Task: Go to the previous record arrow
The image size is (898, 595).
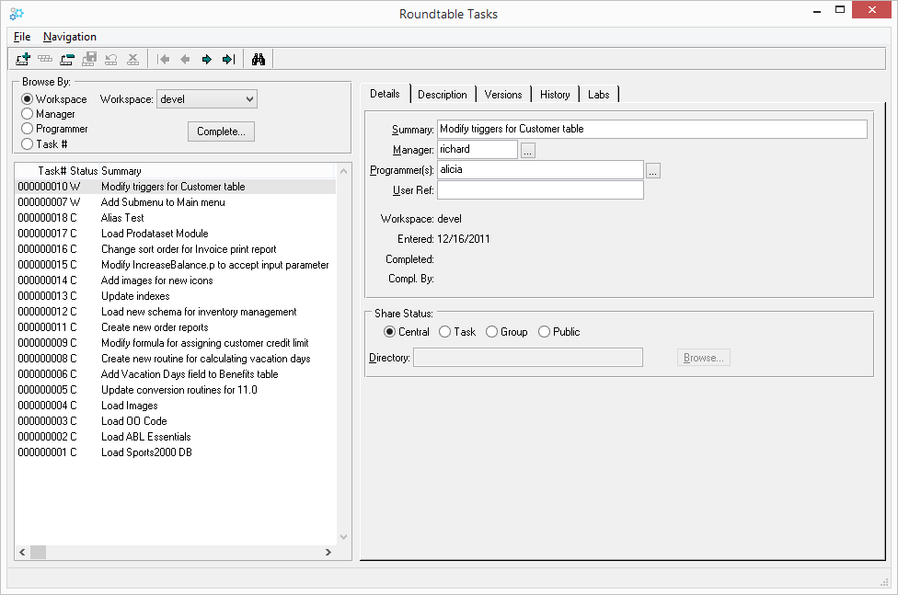Action: [185, 59]
